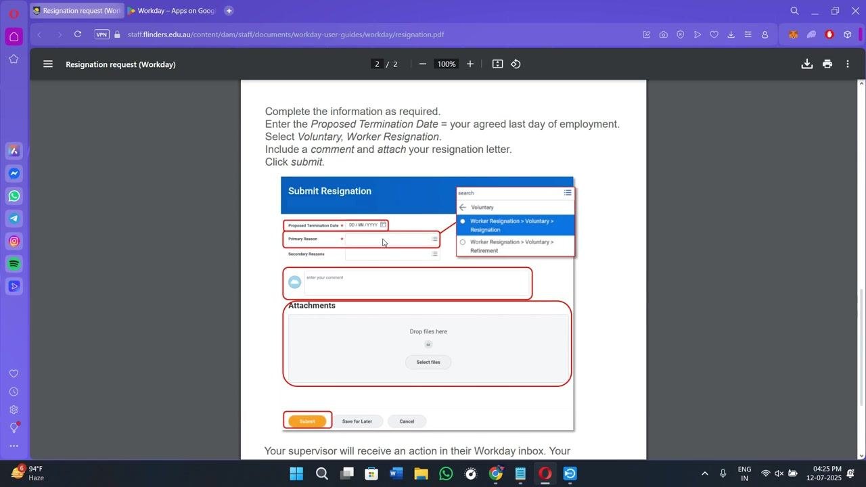This screenshot has width=866, height=487.
Task: Click the 100% zoom level field
Action: coord(446,64)
